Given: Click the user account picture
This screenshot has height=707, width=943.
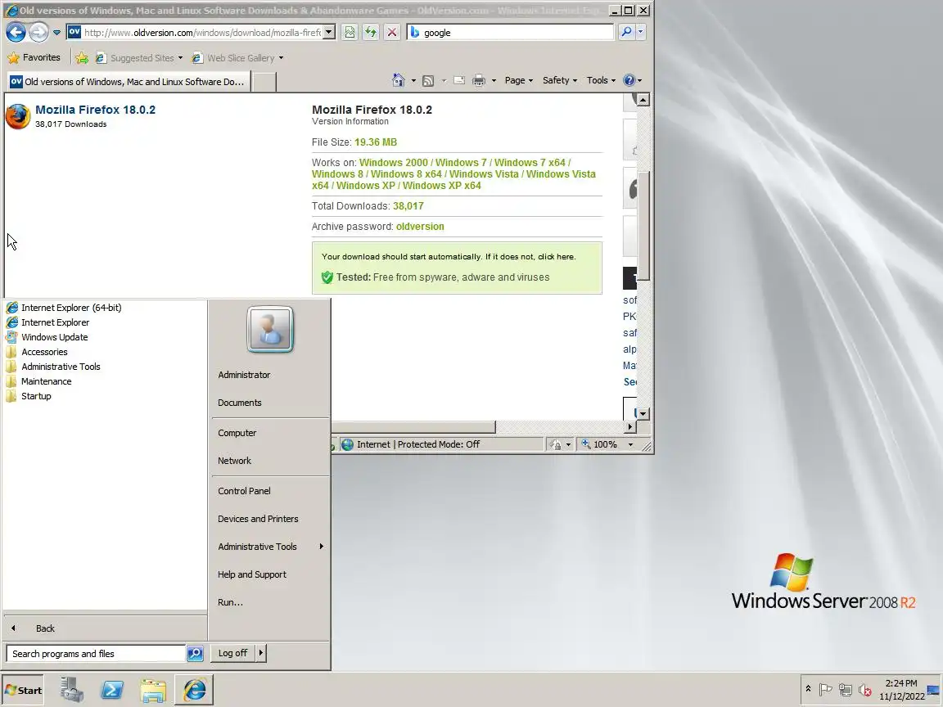Looking at the screenshot, I should (270, 329).
